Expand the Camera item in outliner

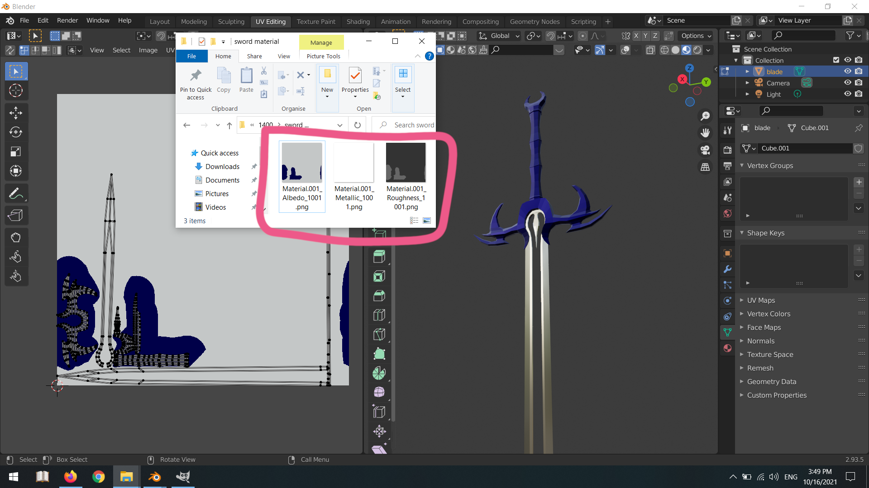(x=747, y=83)
